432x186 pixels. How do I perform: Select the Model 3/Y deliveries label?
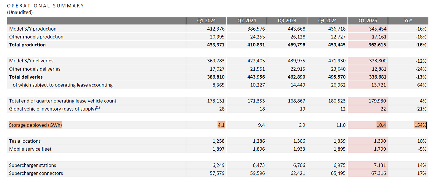(31, 61)
